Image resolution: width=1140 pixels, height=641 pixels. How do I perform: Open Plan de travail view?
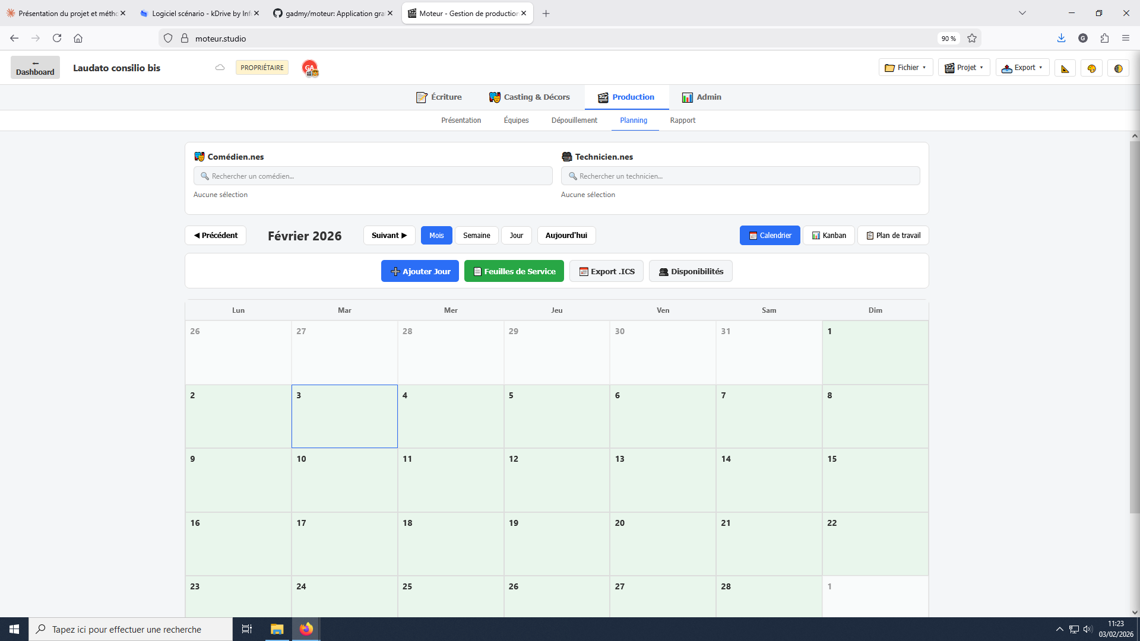[893, 235]
